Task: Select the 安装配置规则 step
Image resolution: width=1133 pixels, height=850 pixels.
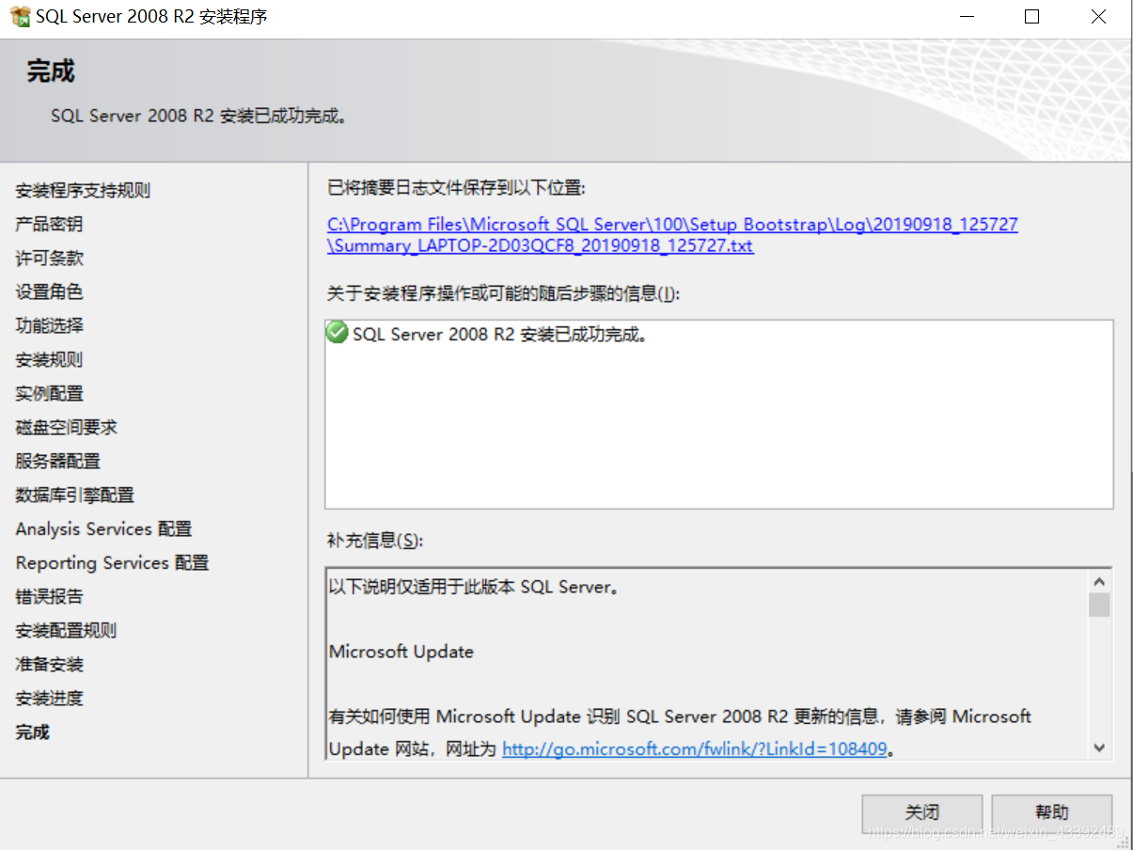Action: (x=66, y=631)
